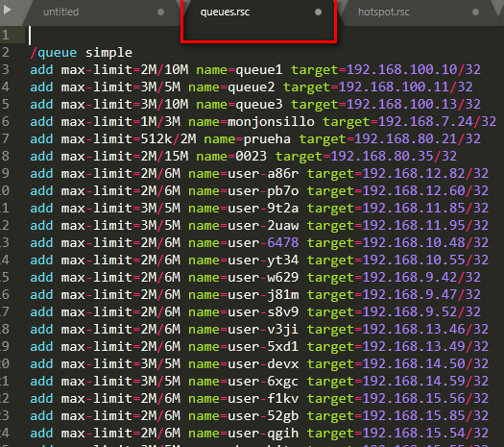Click name 'user-2uaw'

tap(263, 226)
